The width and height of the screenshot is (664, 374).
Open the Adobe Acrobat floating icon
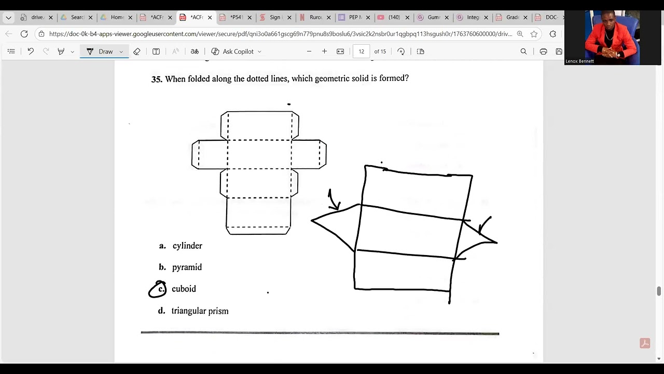coord(645,343)
